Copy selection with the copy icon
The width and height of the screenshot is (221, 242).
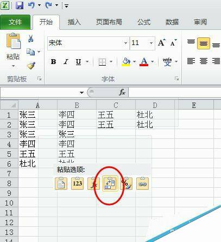[30, 52]
